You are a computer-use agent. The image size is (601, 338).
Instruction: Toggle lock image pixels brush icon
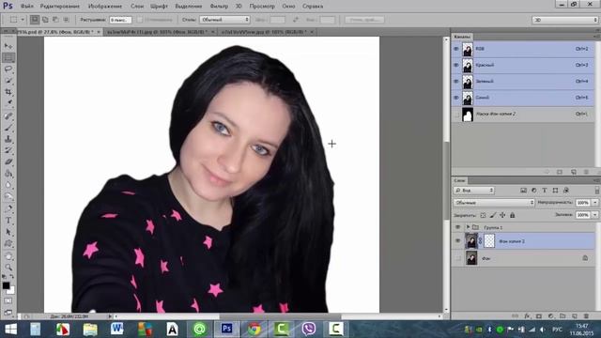(493, 215)
